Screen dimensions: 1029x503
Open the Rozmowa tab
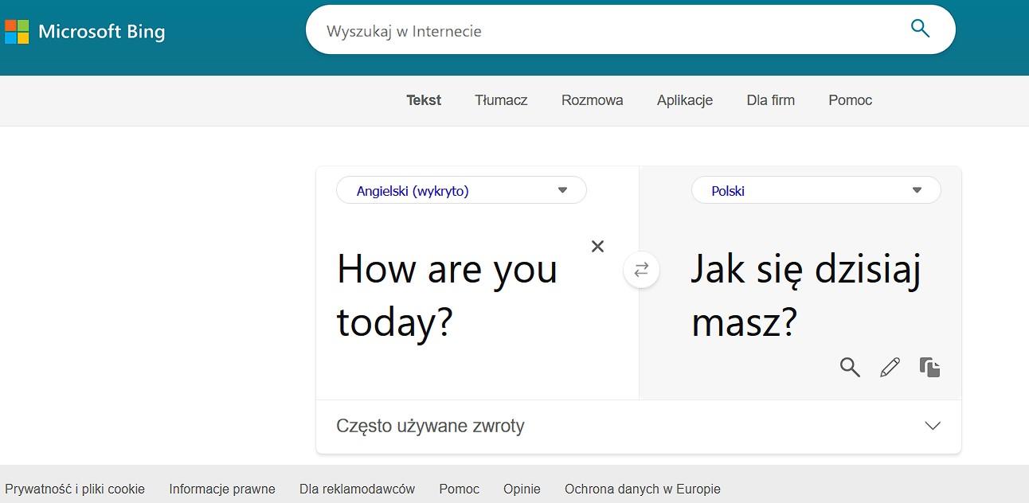point(592,100)
